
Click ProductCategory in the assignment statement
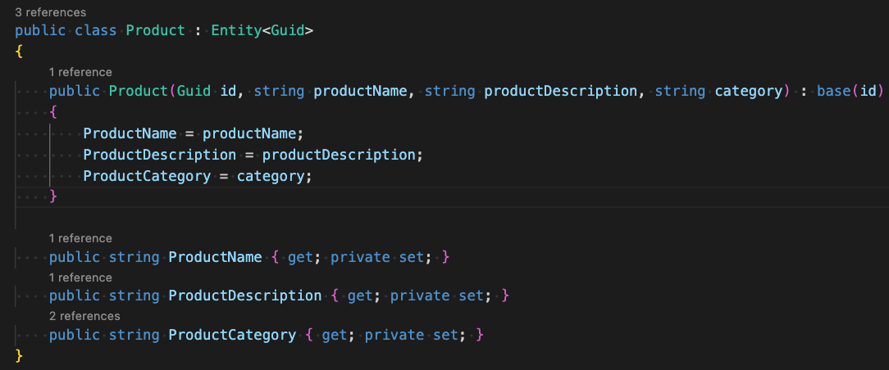coord(147,176)
